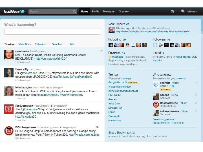
Task: Select the Timeline tab
Action: click(x=9, y=44)
